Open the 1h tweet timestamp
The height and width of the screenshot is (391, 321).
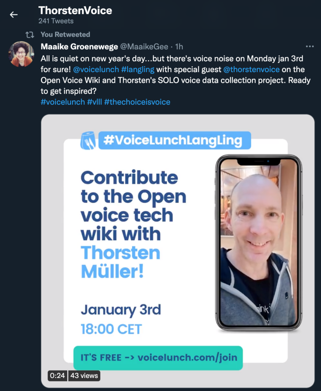[179, 47]
